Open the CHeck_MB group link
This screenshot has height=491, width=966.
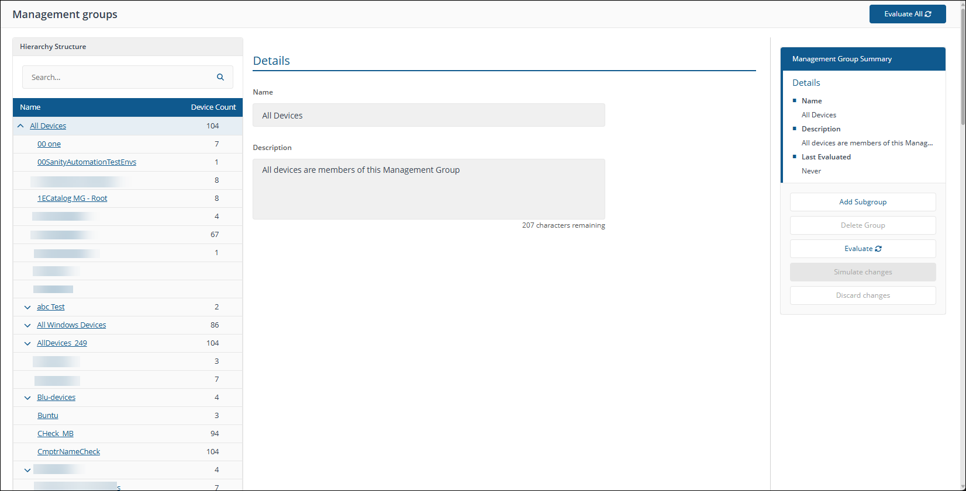[56, 434]
